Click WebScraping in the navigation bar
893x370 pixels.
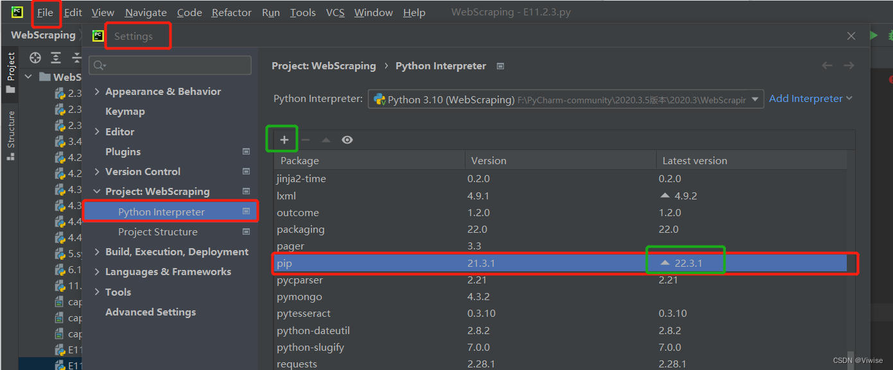pyautogui.click(x=43, y=35)
